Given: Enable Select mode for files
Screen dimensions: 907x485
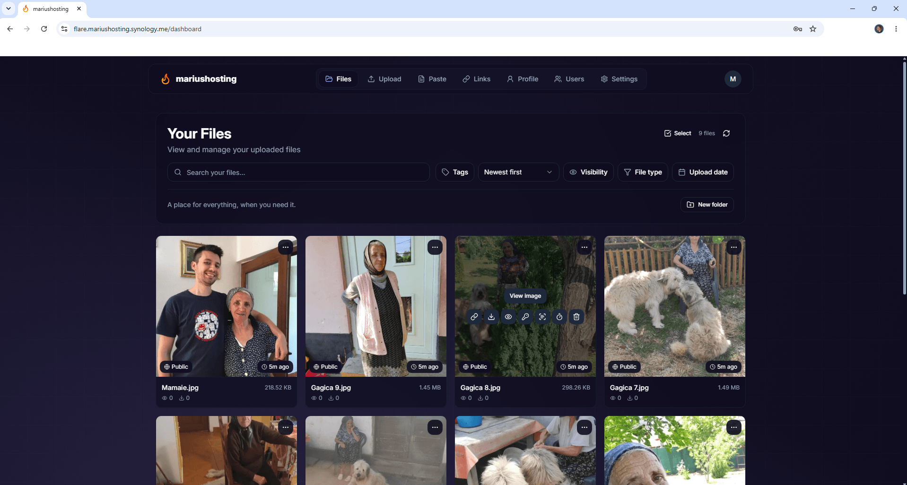Looking at the screenshot, I should click(x=678, y=133).
